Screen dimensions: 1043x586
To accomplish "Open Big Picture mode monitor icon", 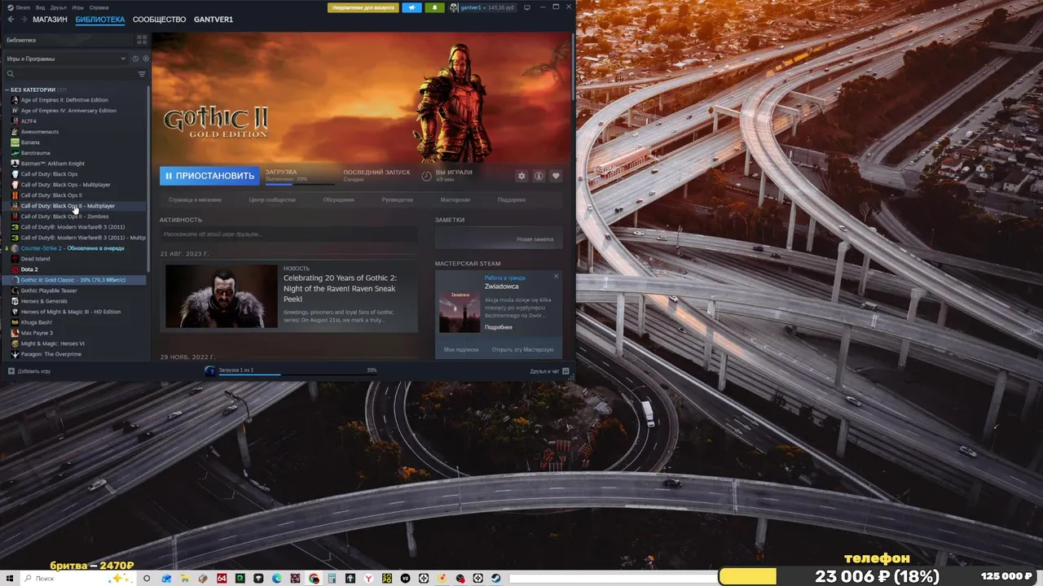I will coord(527,7).
